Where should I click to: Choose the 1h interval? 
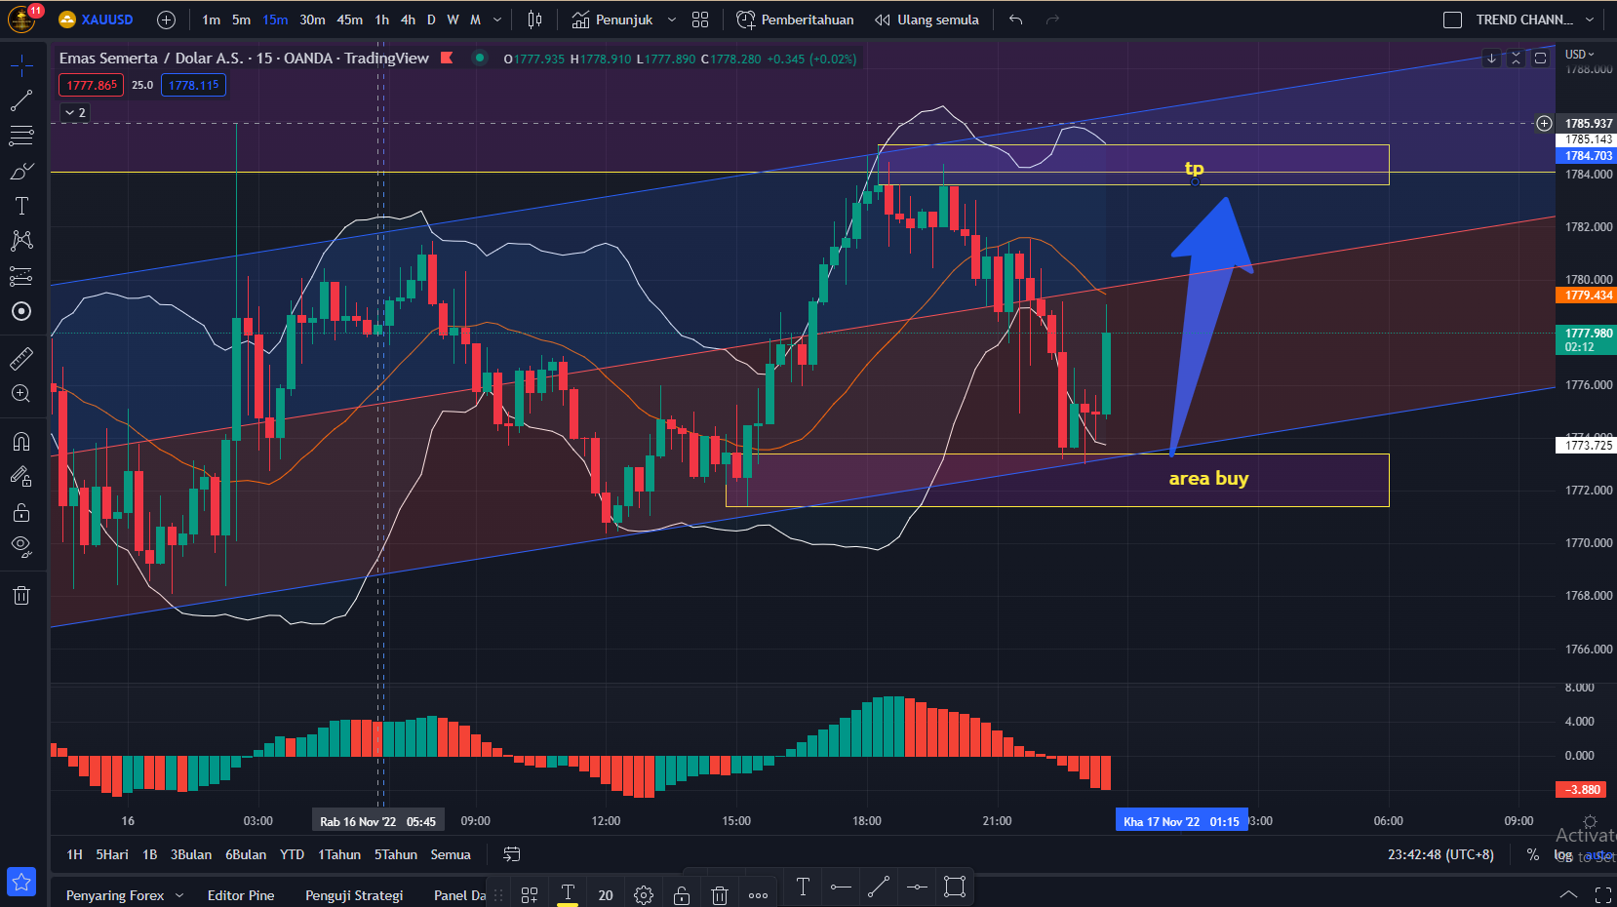click(x=382, y=20)
